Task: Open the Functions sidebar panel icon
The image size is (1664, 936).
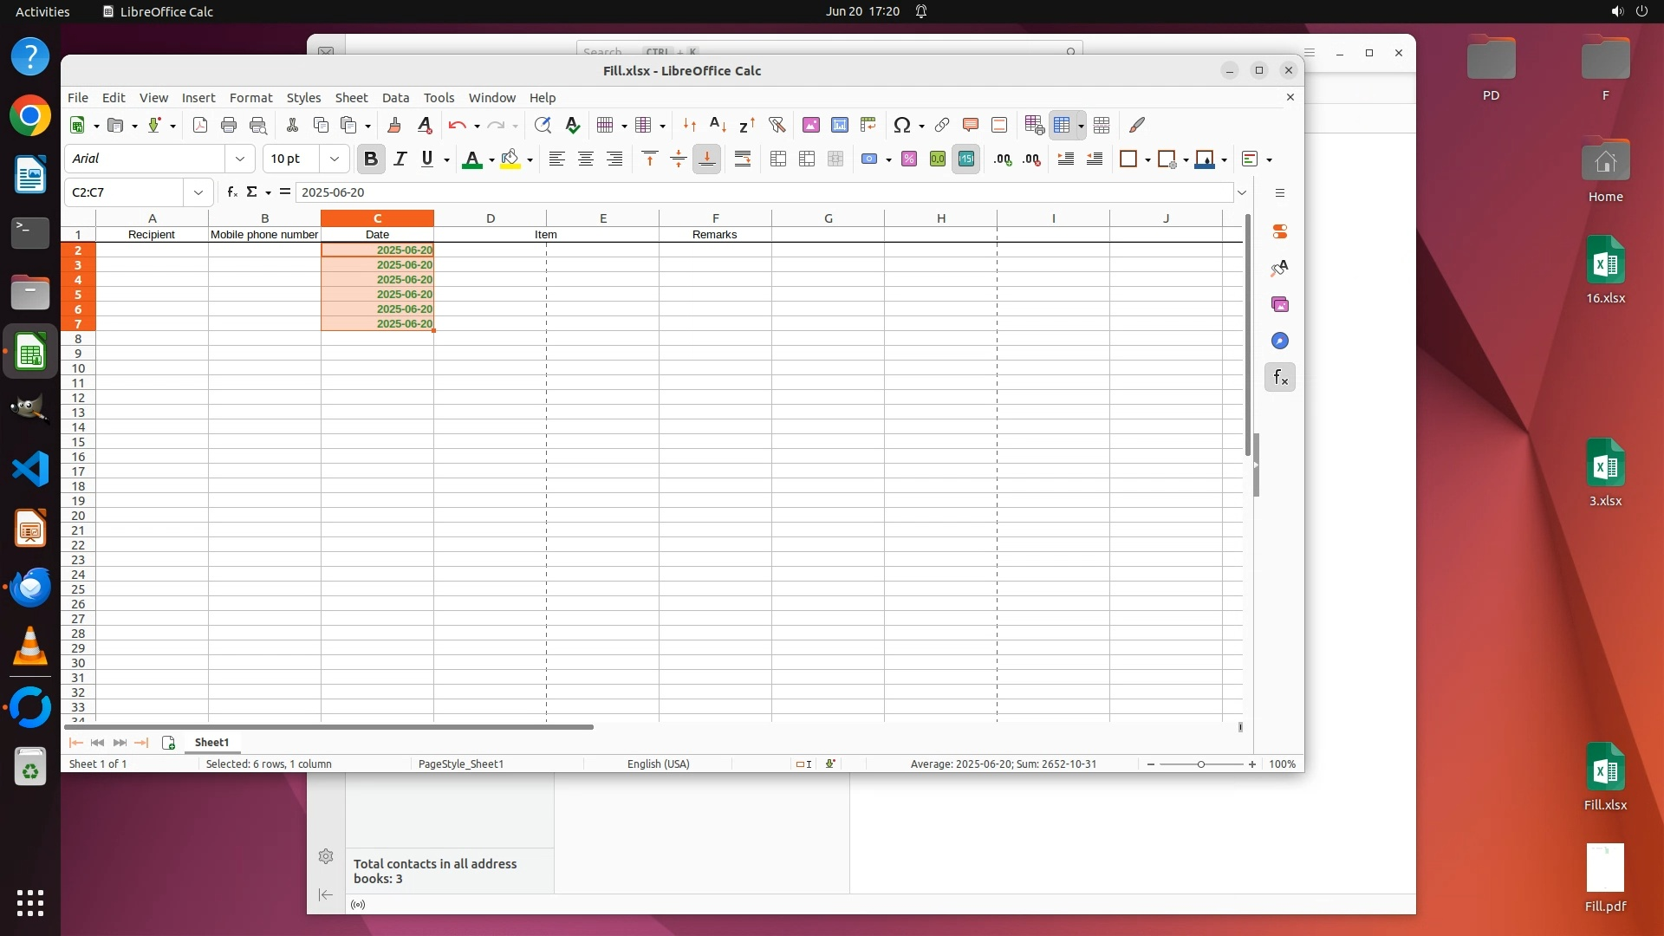Action: point(1280,378)
